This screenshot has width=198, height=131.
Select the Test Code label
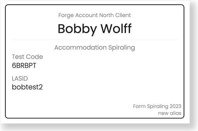(x=27, y=57)
